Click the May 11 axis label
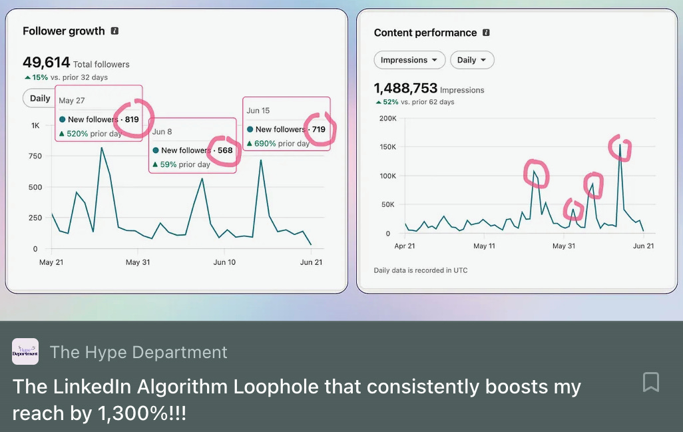 (485, 246)
